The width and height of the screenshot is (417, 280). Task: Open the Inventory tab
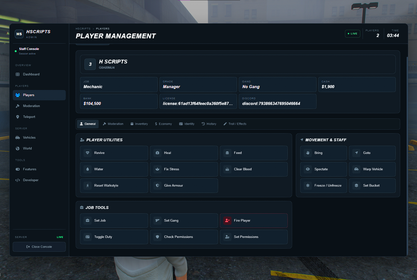pyautogui.click(x=139, y=124)
